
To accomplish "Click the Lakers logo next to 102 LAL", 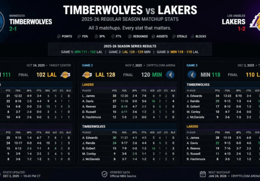I will (x=65, y=75).
